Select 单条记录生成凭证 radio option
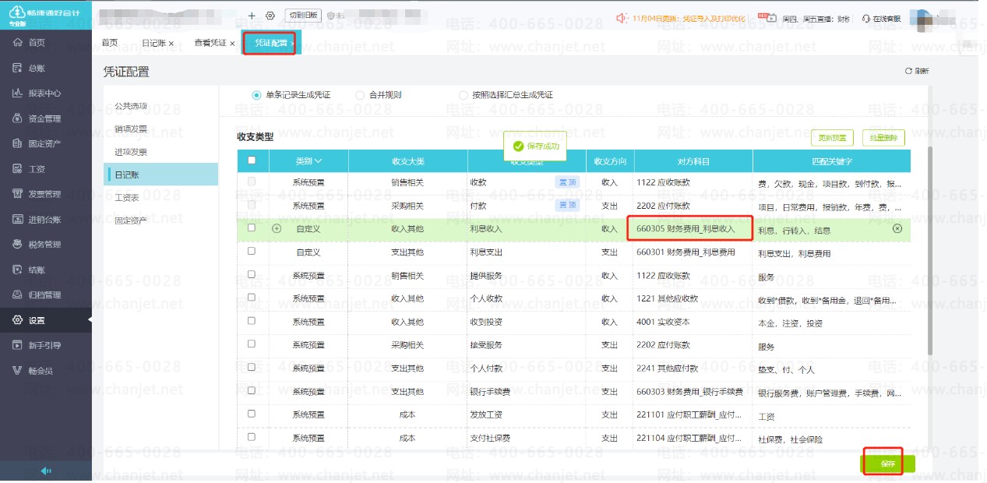The image size is (987, 483). pos(291,95)
